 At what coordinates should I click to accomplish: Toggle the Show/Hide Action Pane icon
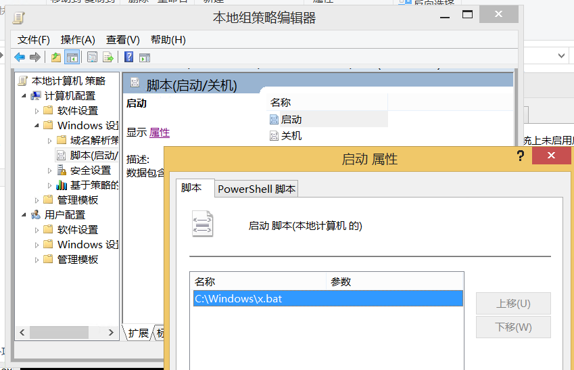(144, 57)
